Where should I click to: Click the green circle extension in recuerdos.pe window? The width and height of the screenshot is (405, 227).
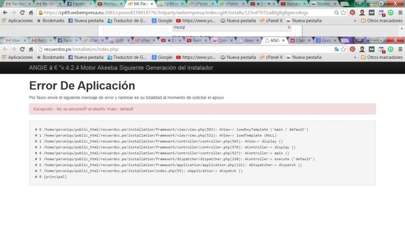tap(391, 49)
